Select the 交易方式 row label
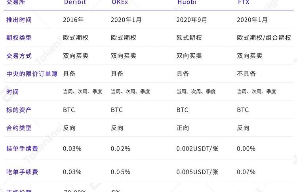 tap(19, 56)
